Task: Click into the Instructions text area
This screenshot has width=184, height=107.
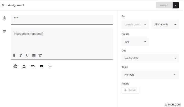Action: pos(62,40)
